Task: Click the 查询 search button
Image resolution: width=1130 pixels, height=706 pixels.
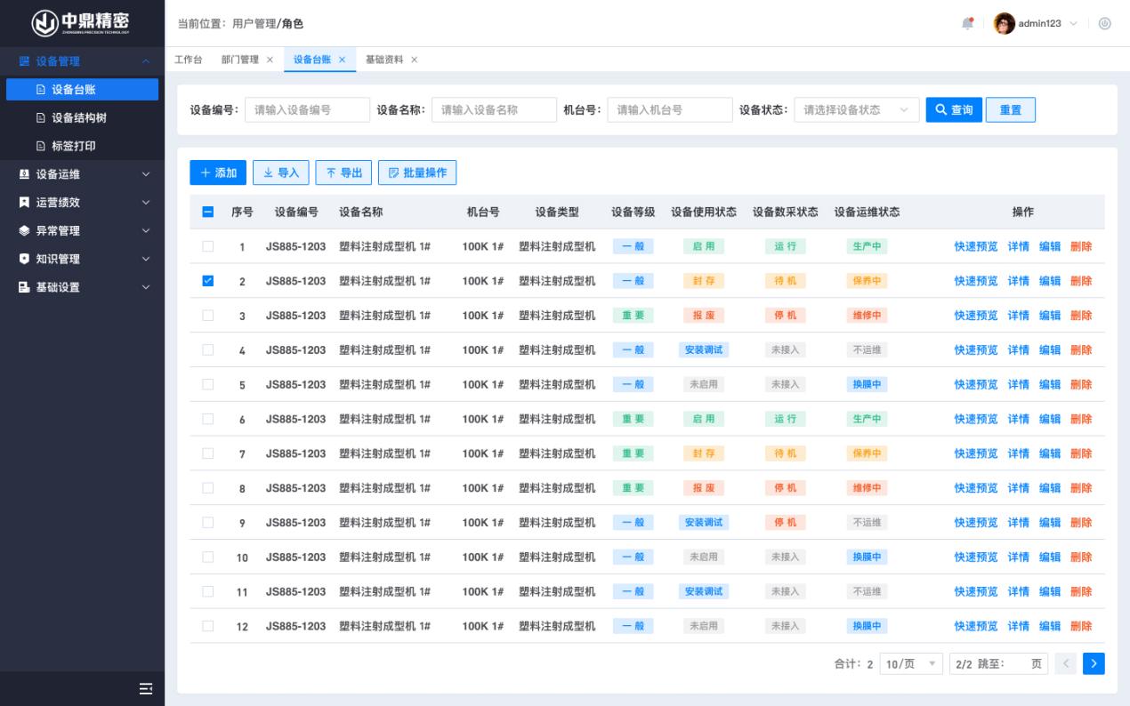Action: [954, 110]
